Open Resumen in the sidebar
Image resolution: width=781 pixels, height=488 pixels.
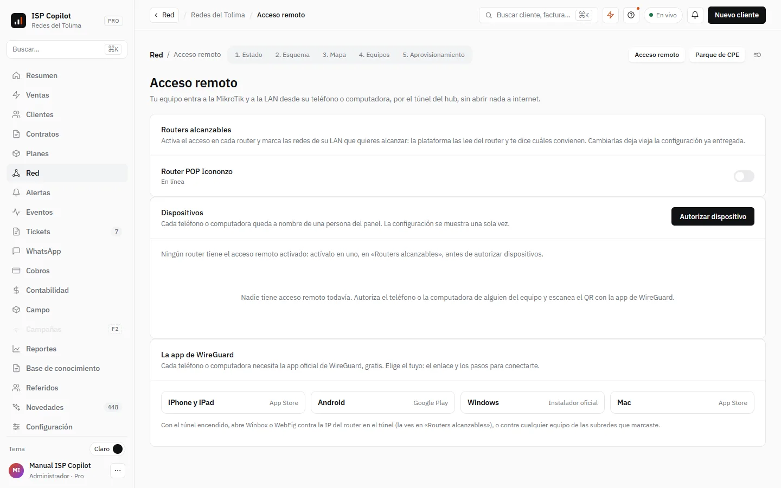point(67,75)
